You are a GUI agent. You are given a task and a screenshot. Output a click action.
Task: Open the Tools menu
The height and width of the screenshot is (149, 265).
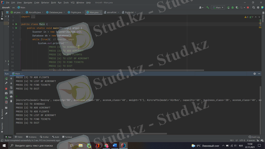(x=66, y=3)
